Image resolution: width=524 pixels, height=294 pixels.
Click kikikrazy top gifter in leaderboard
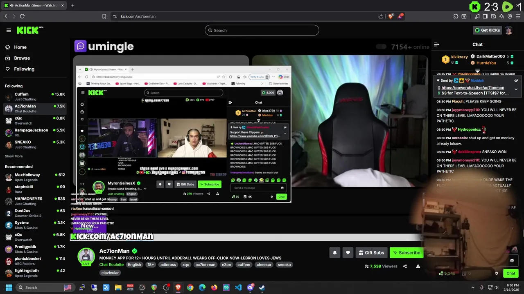tap(459, 57)
